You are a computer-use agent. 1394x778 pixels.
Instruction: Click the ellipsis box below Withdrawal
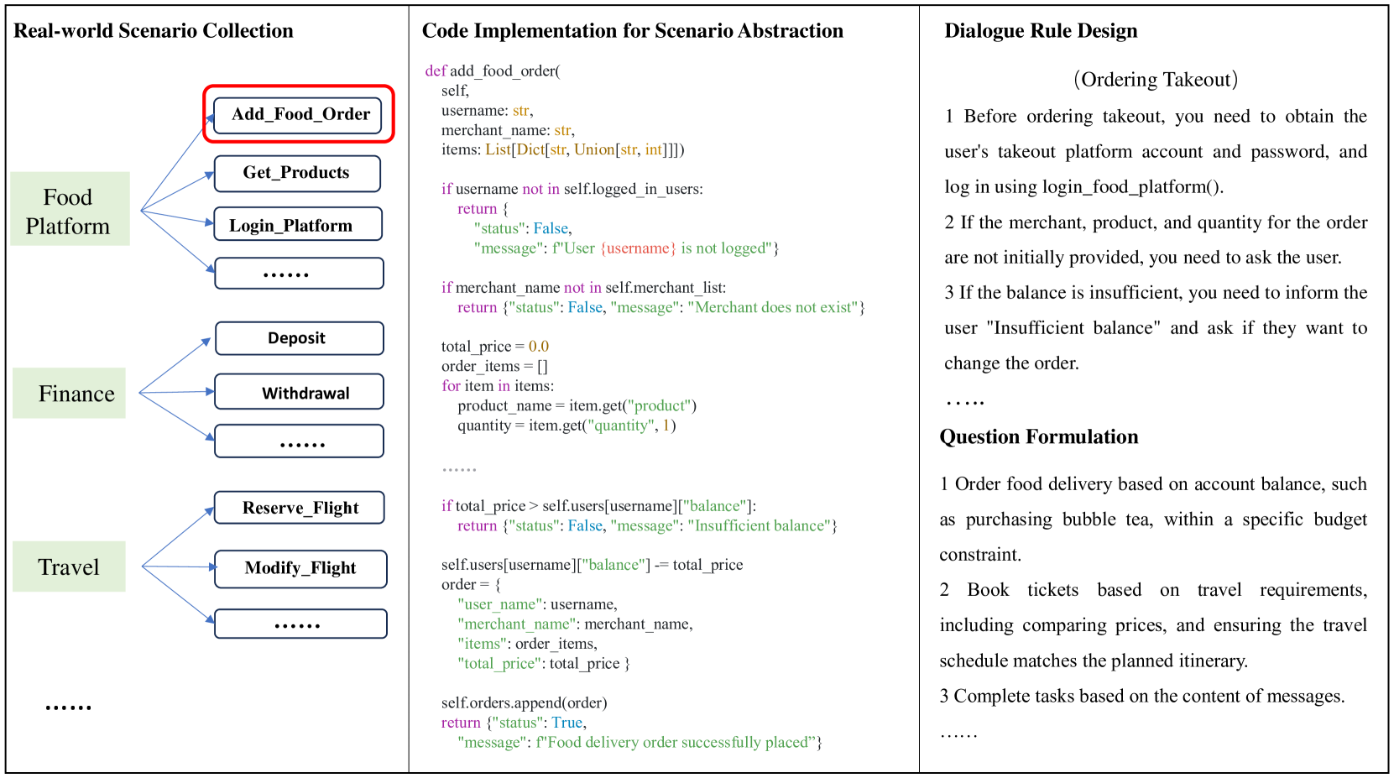pyautogui.click(x=299, y=441)
